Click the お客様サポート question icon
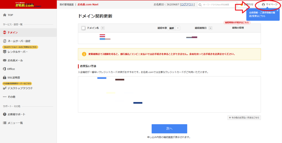The image size is (282, 143). point(5,114)
